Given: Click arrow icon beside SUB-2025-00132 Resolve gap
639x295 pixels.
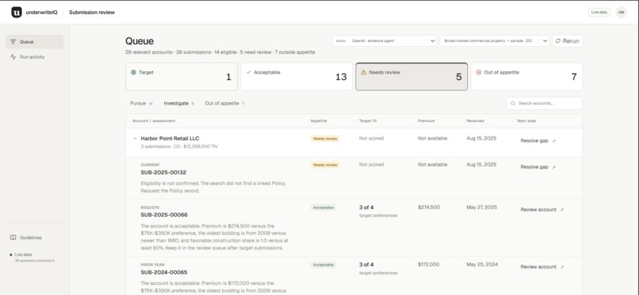Looking at the screenshot, I should coord(553,167).
